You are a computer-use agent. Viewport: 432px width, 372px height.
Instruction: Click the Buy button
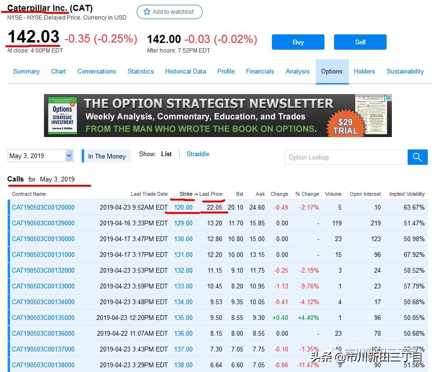tap(298, 42)
